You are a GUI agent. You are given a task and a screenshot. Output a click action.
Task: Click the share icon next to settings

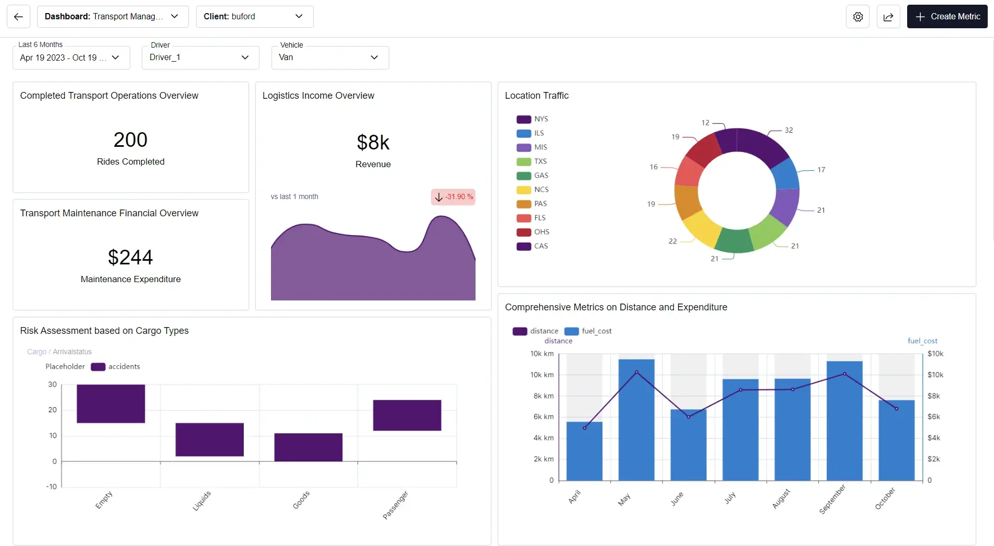(888, 16)
